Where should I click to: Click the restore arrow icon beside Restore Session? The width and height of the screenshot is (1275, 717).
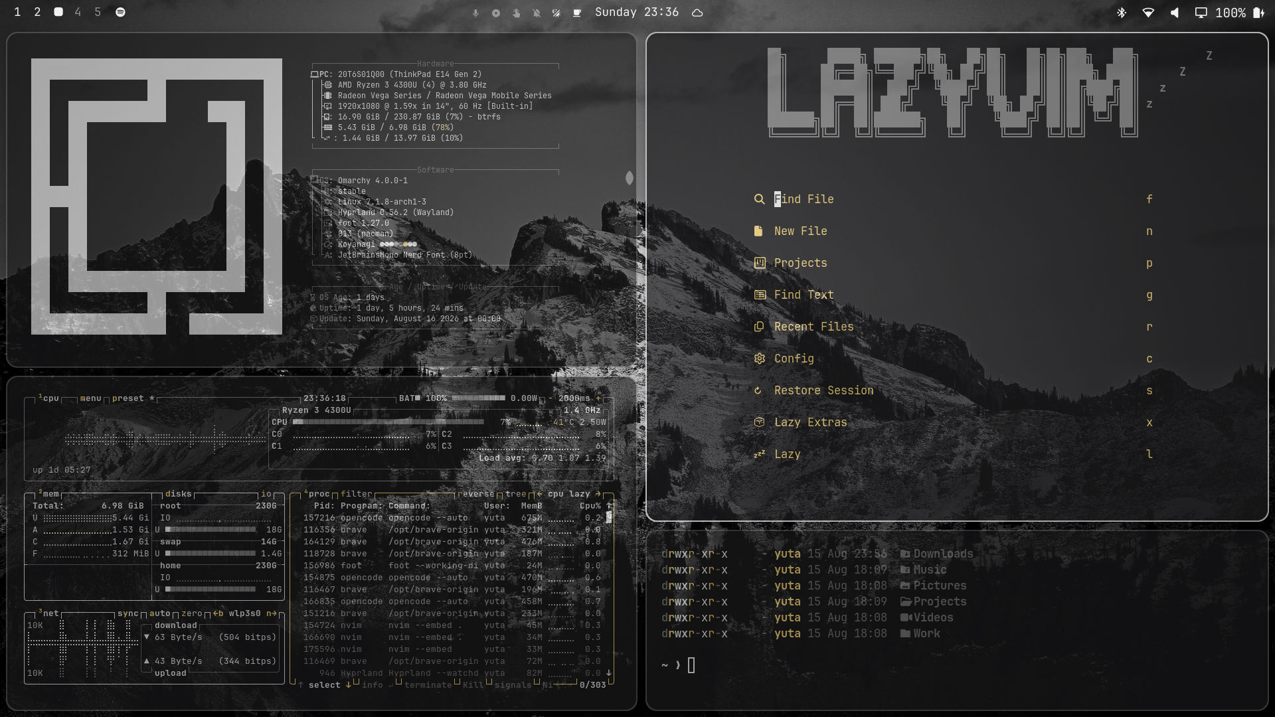(x=758, y=390)
